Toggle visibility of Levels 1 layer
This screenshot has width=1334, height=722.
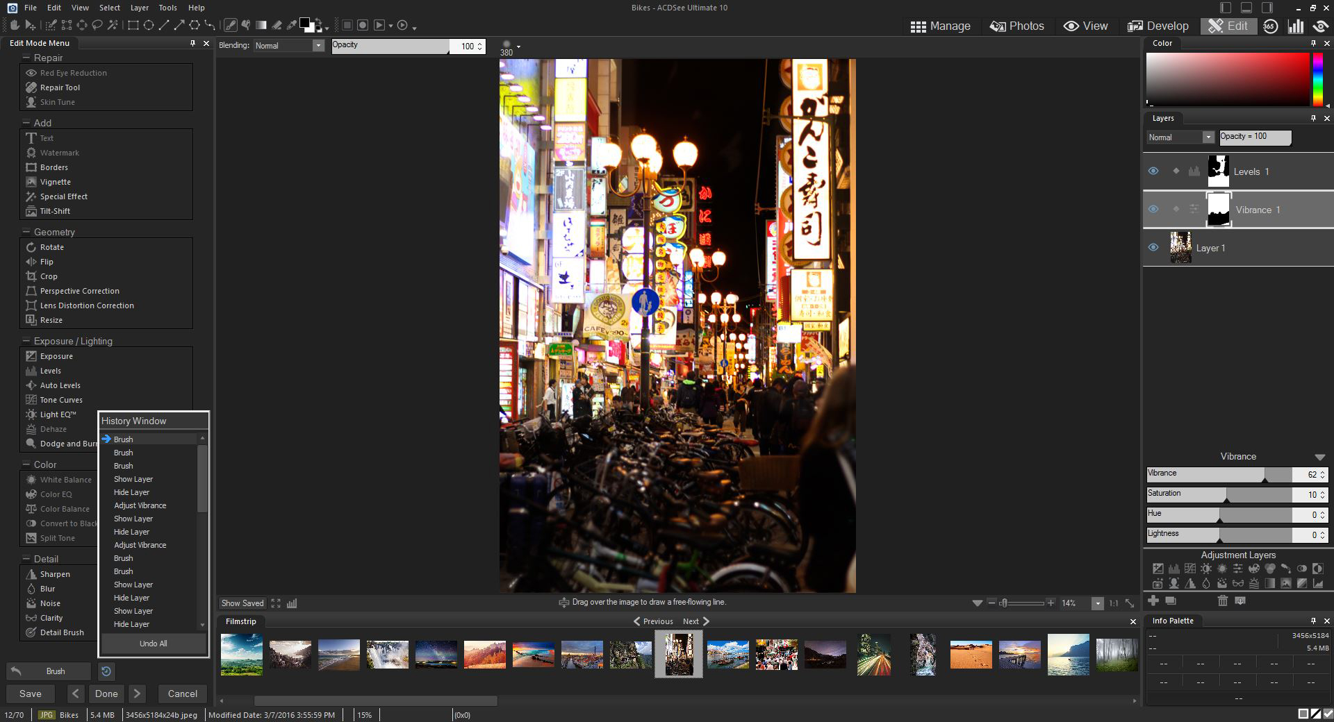pos(1153,171)
